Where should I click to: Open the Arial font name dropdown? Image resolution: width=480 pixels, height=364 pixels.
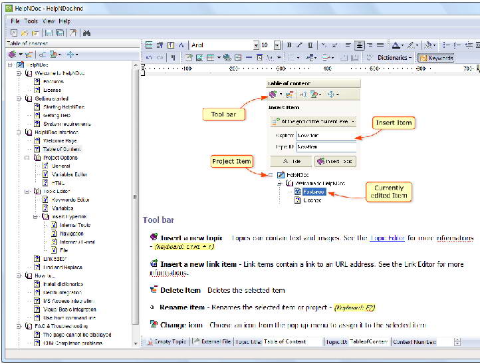click(256, 45)
